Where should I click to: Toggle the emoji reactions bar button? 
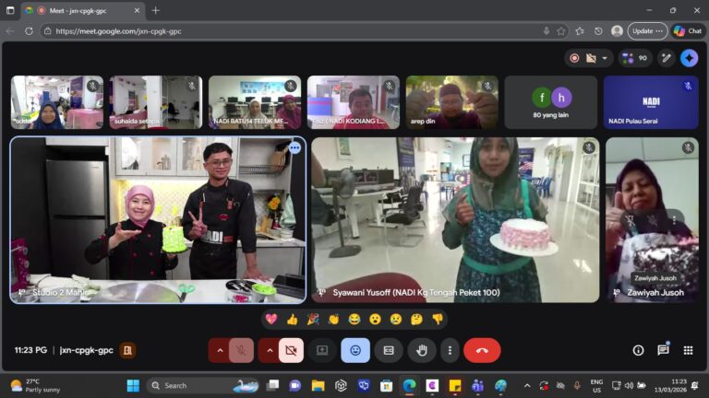(x=355, y=350)
